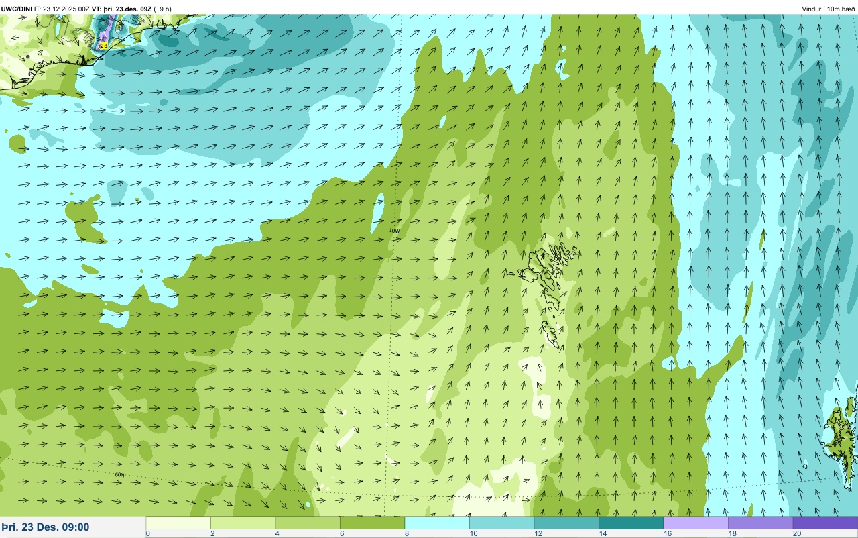Viewport: 858px width, 538px height.
Task: Choose the dark teal 14–16 legend swatch
Action: point(631,523)
